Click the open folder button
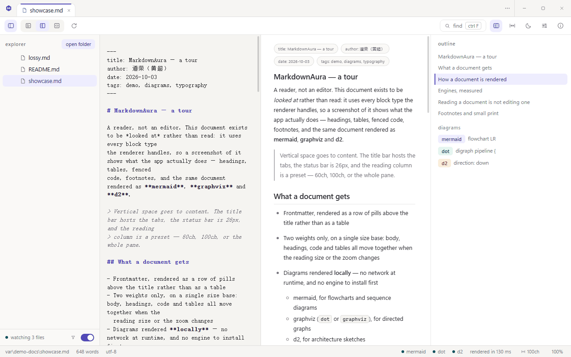The height and width of the screenshot is (357, 571). (x=78, y=44)
